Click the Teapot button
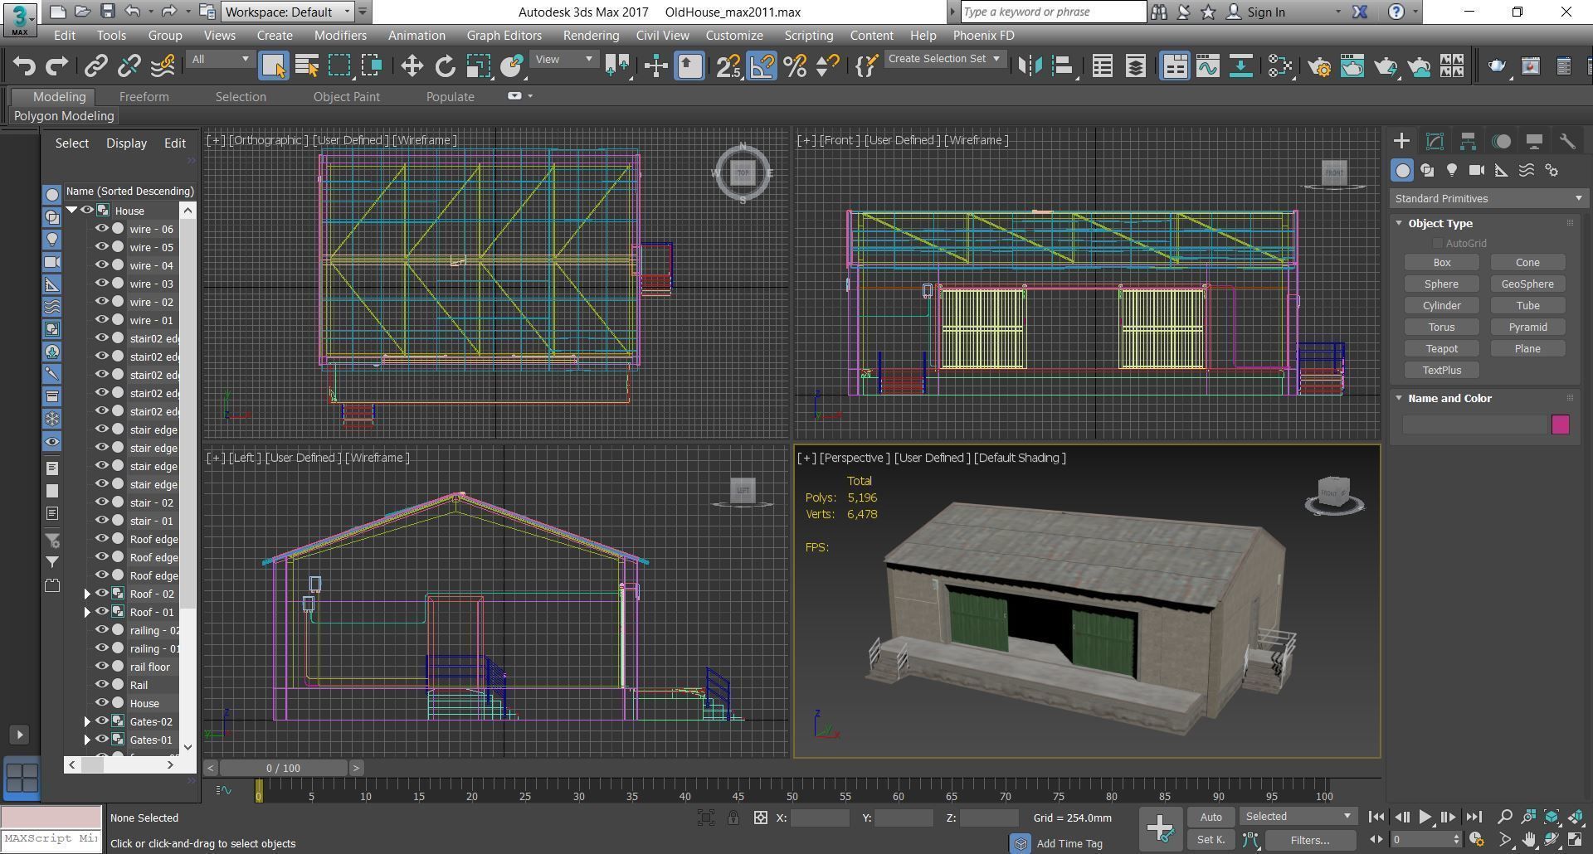 [x=1442, y=349]
